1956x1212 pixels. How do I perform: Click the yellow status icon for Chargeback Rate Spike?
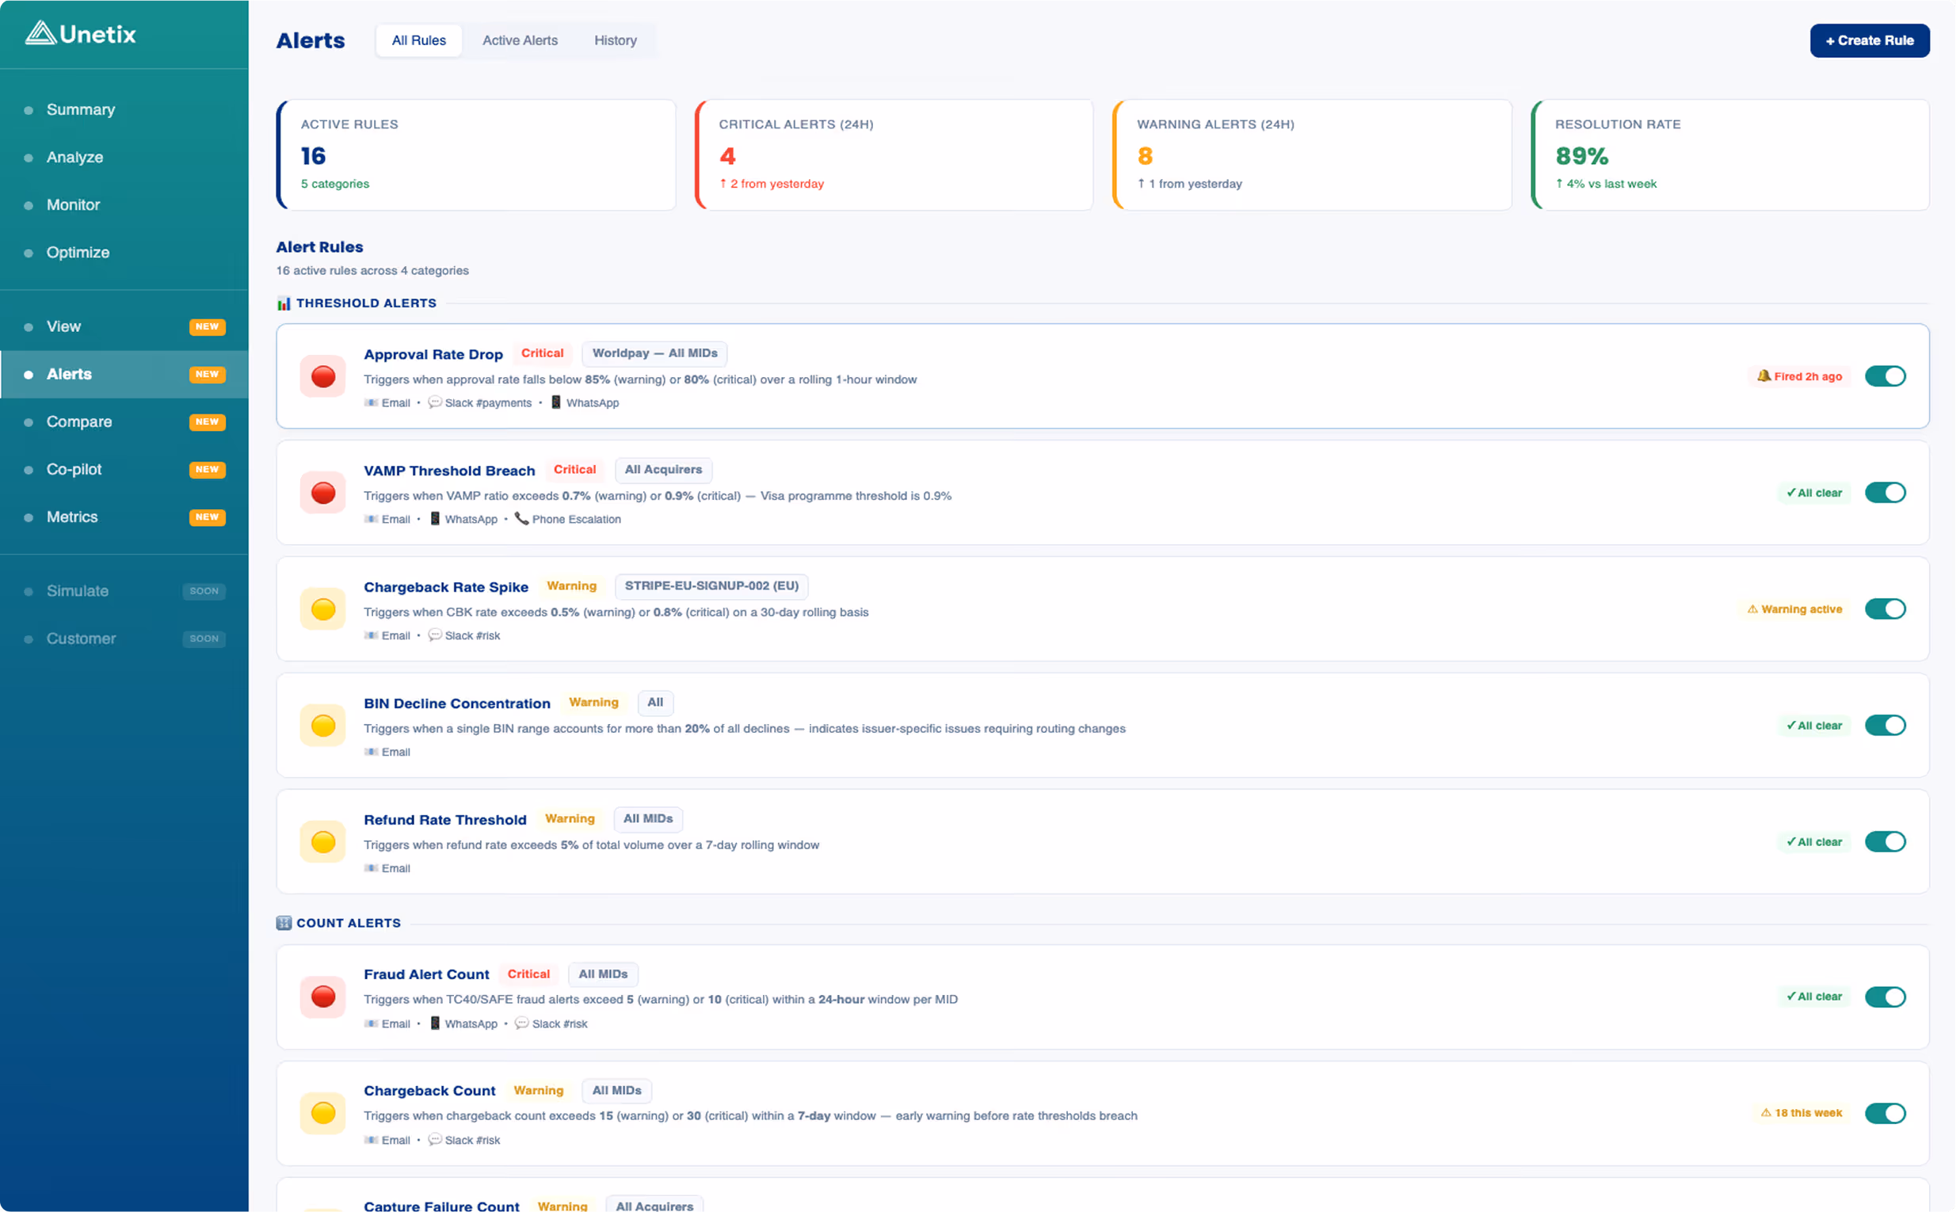point(323,608)
